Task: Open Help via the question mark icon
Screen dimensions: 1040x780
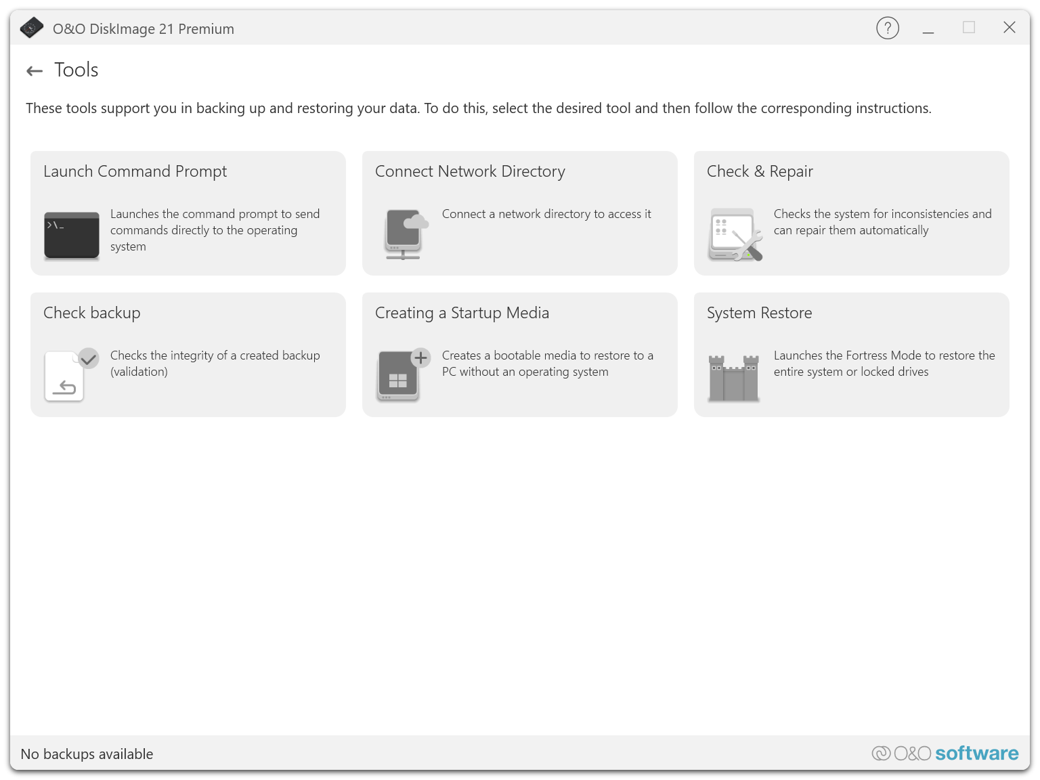Action: (x=888, y=28)
